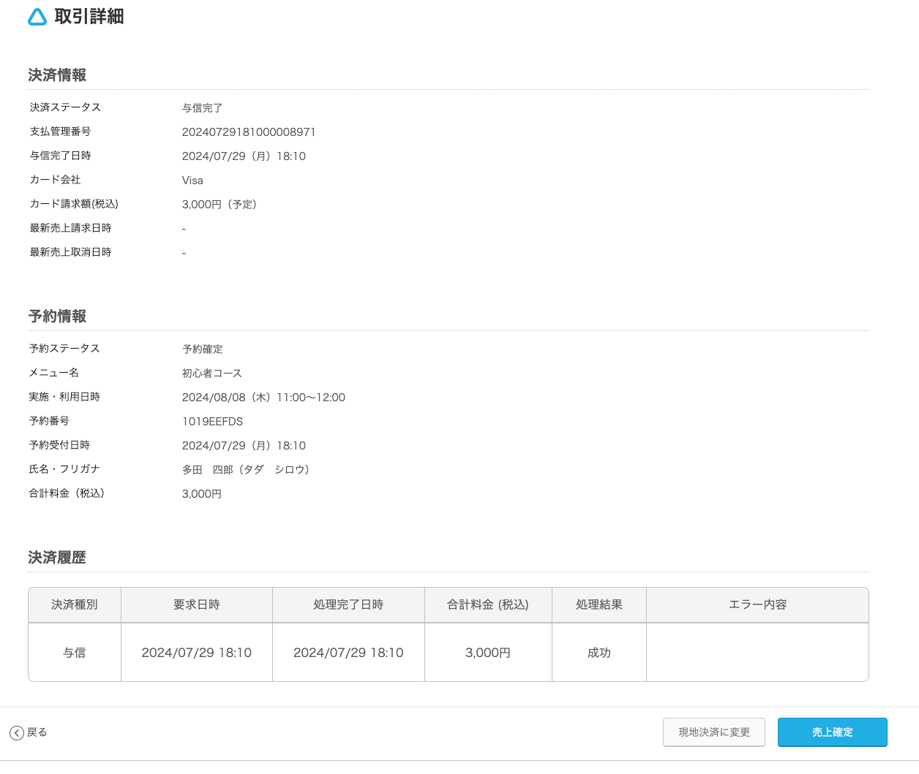Screen dimensions: 919x774
Task: Click the 予約ステータス label
Action: point(64,349)
